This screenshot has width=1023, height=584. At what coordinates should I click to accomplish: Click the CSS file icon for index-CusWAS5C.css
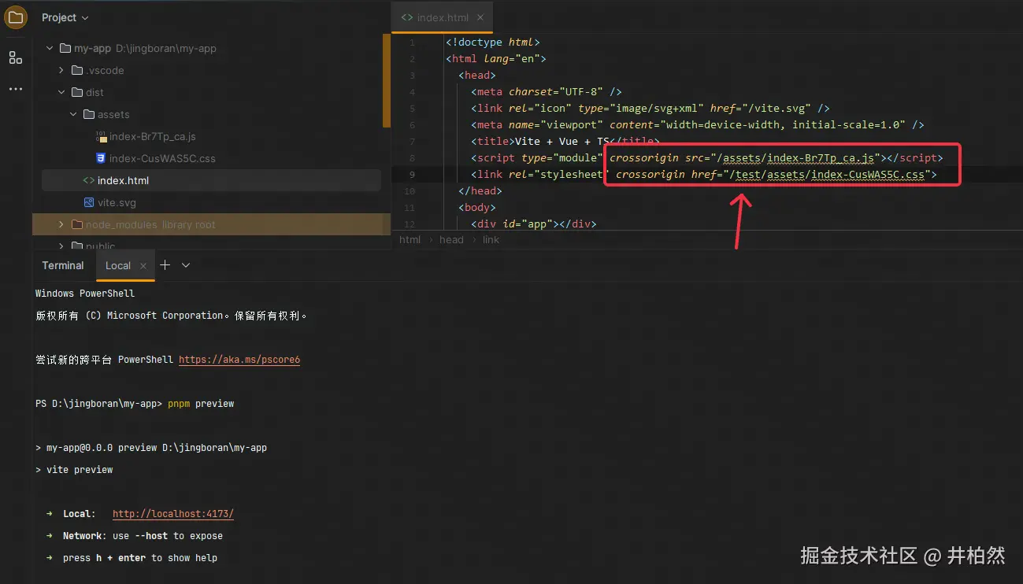pos(101,158)
